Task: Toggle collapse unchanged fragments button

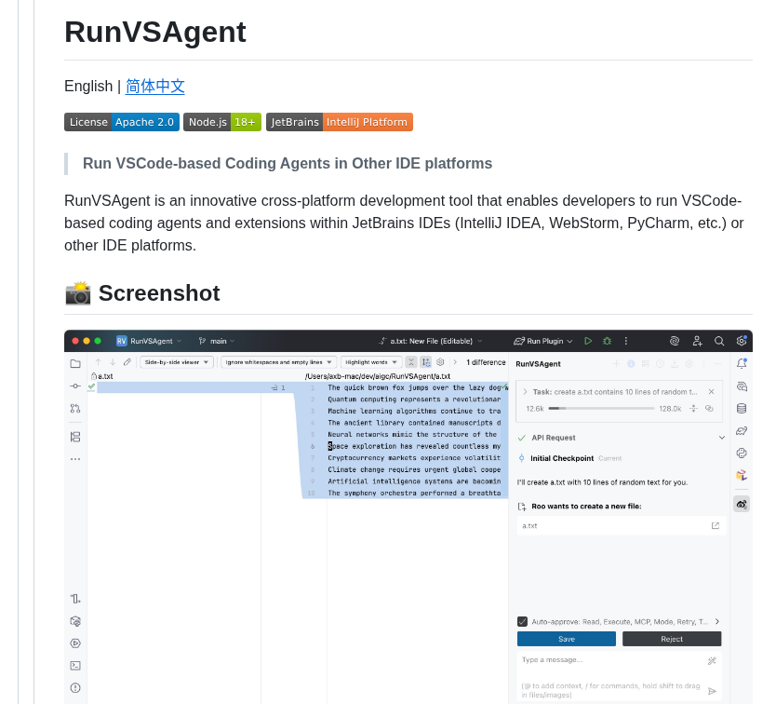Action: point(410,362)
